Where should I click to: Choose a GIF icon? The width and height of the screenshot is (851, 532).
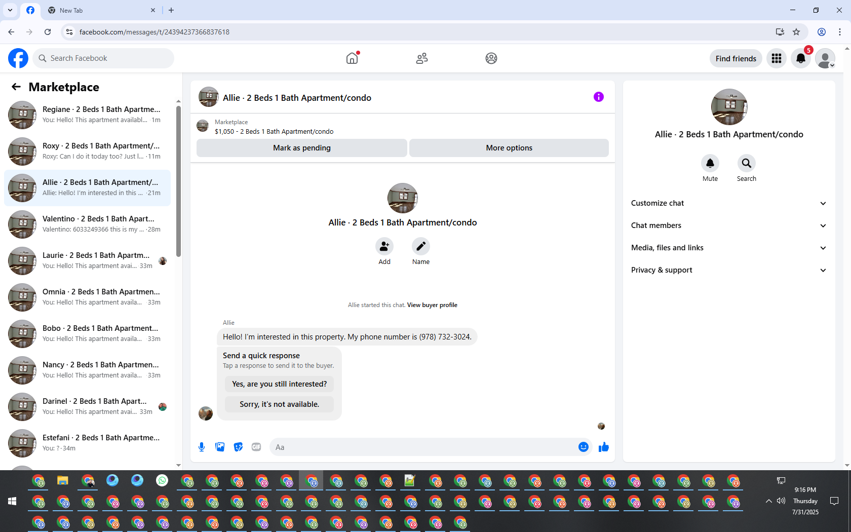256,447
